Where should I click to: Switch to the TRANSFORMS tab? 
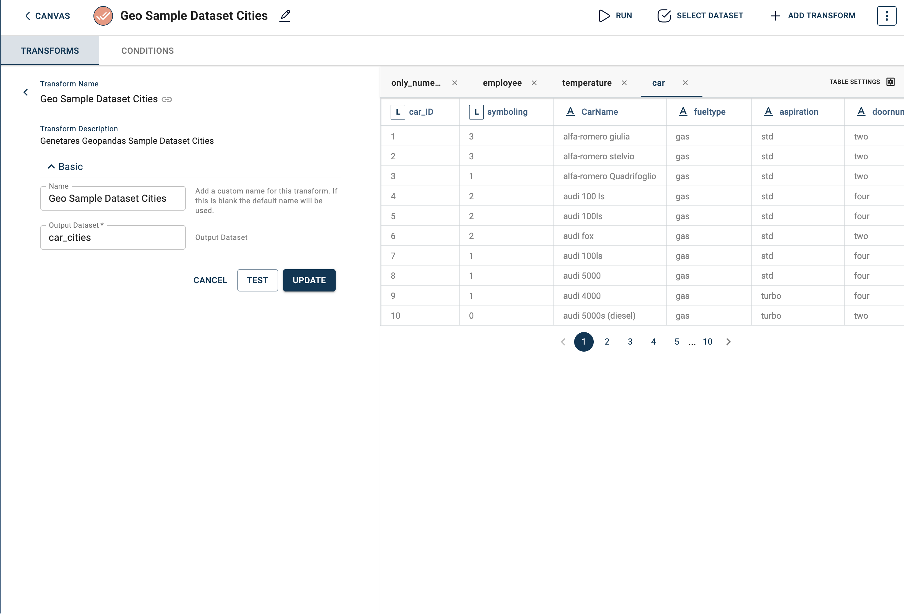pos(49,51)
